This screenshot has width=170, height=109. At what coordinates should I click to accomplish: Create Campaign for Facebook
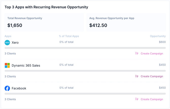pyautogui.click(x=152, y=99)
